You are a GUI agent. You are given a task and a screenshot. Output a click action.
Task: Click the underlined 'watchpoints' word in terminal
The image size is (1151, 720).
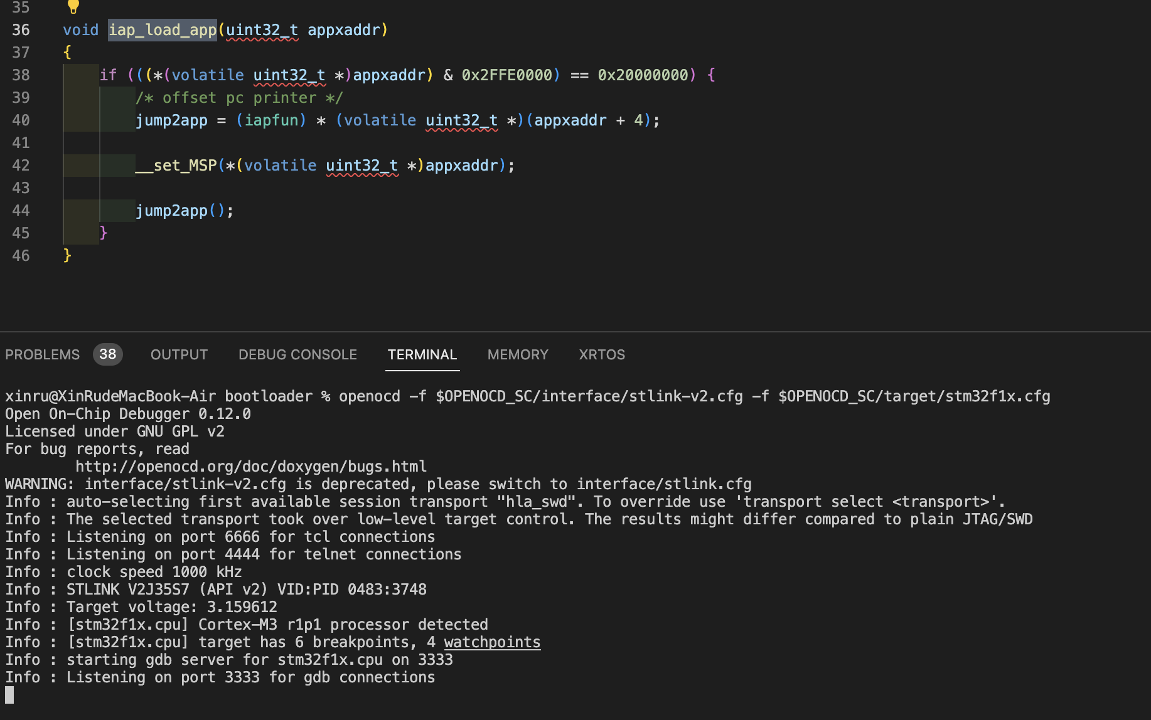coord(492,642)
